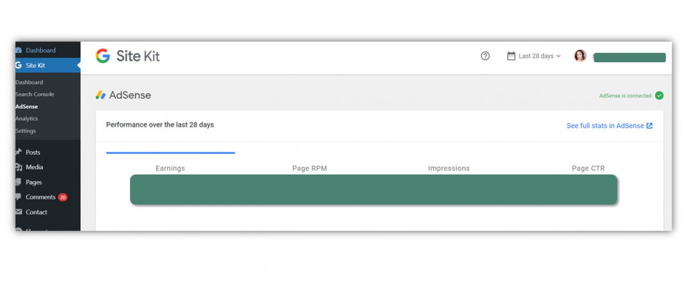The height and width of the screenshot is (286, 688).
Task: Select the AdSense submenu item
Action: point(26,107)
